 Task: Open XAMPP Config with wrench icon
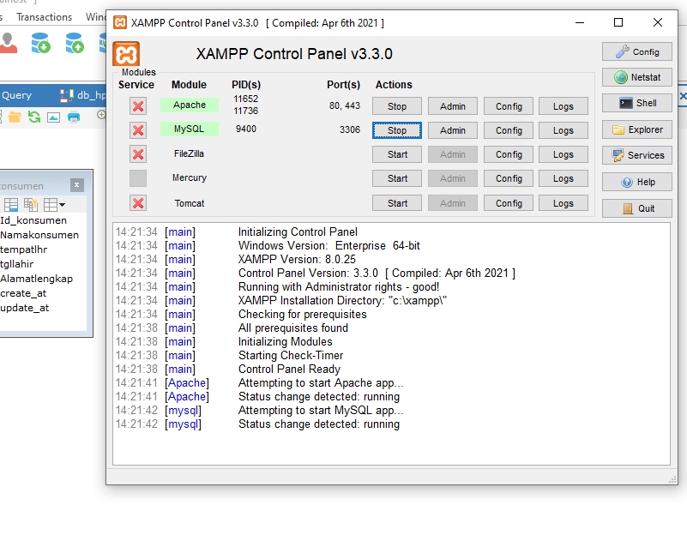(x=636, y=51)
